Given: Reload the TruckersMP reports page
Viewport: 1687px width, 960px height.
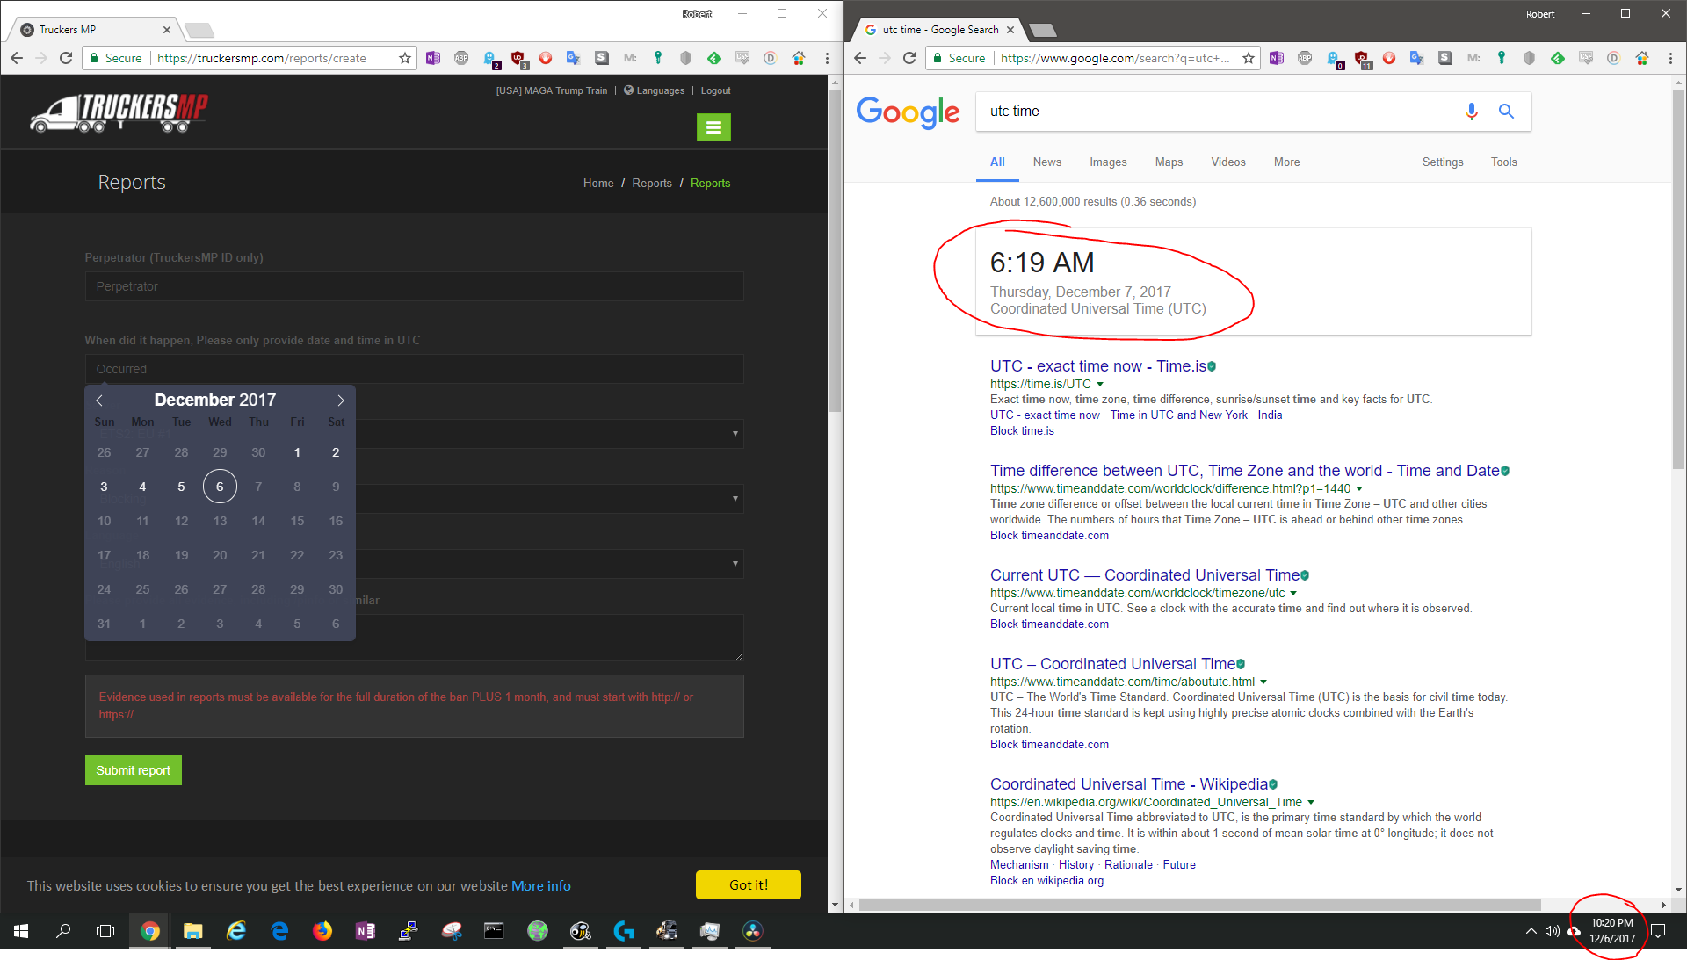Looking at the screenshot, I should click(x=66, y=58).
